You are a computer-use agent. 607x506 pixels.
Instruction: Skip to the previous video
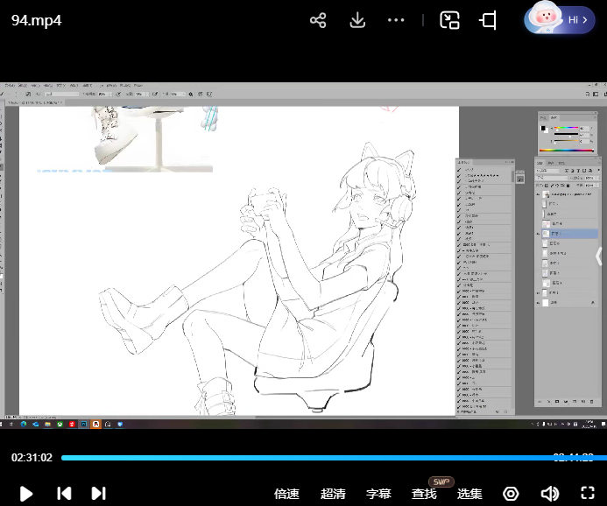point(64,494)
